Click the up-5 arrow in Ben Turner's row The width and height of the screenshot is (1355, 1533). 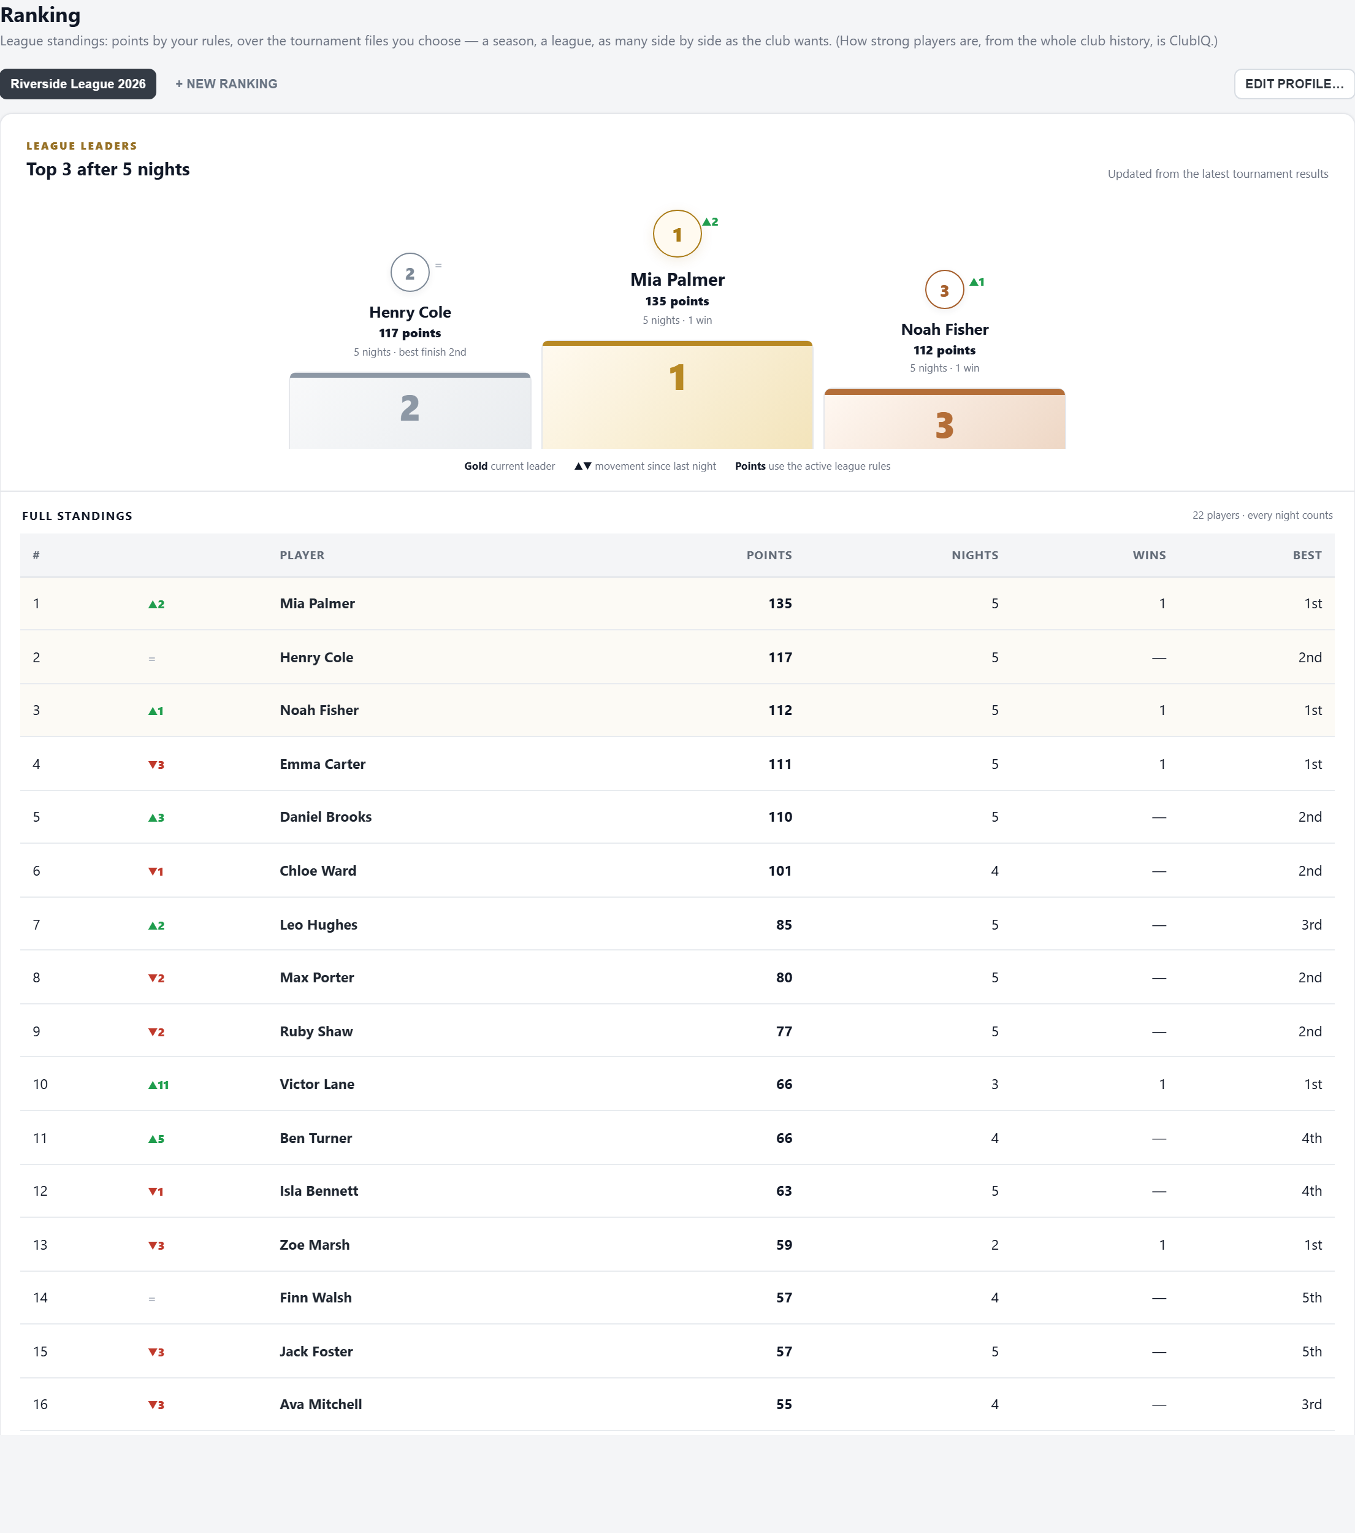click(x=156, y=1139)
